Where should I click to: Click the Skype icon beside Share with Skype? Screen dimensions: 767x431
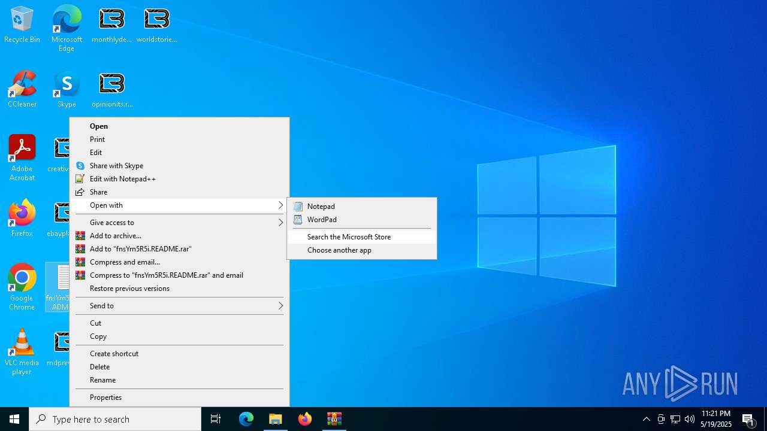pyautogui.click(x=80, y=166)
